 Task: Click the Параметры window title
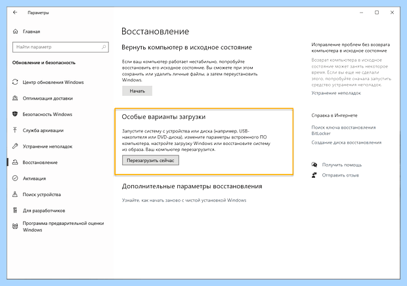pos(38,12)
